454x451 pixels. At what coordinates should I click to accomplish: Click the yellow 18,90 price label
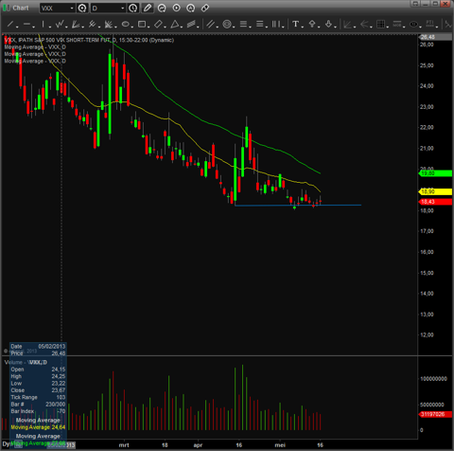(x=435, y=191)
